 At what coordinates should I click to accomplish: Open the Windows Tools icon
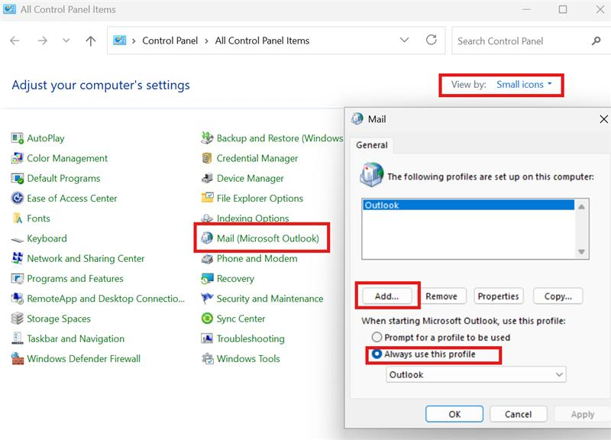pyautogui.click(x=207, y=358)
